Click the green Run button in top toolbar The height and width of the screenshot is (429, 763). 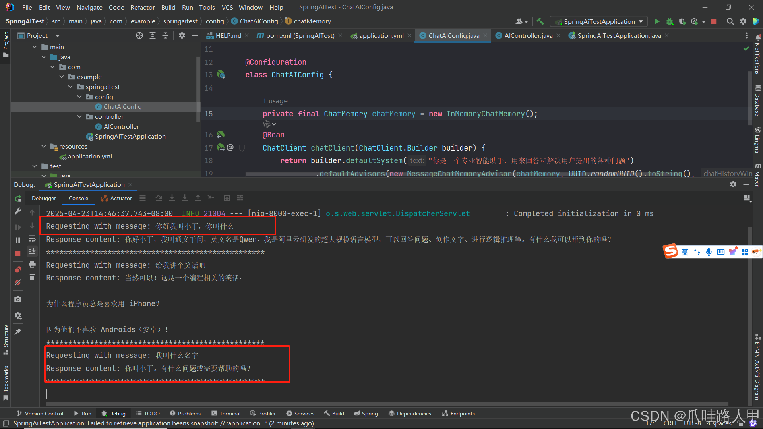coord(657,21)
